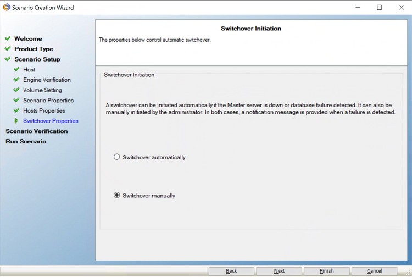
Task: Click the 'properties below control automatic switchover' text
Action: pyautogui.click(x=155, y=40)
